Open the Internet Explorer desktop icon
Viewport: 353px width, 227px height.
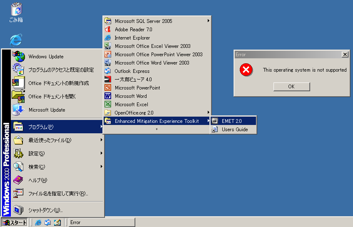coord(16,40)
